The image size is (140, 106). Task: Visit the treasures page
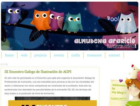coord(94,55)
